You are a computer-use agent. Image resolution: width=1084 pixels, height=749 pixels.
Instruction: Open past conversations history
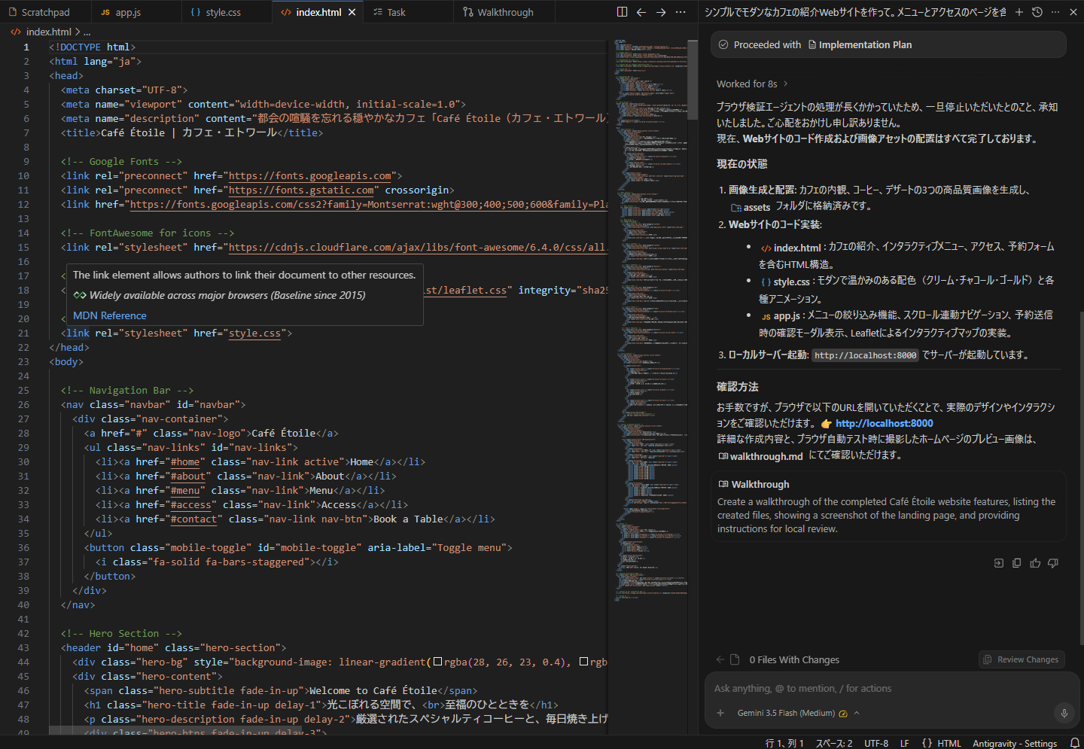click(1037, 12)
